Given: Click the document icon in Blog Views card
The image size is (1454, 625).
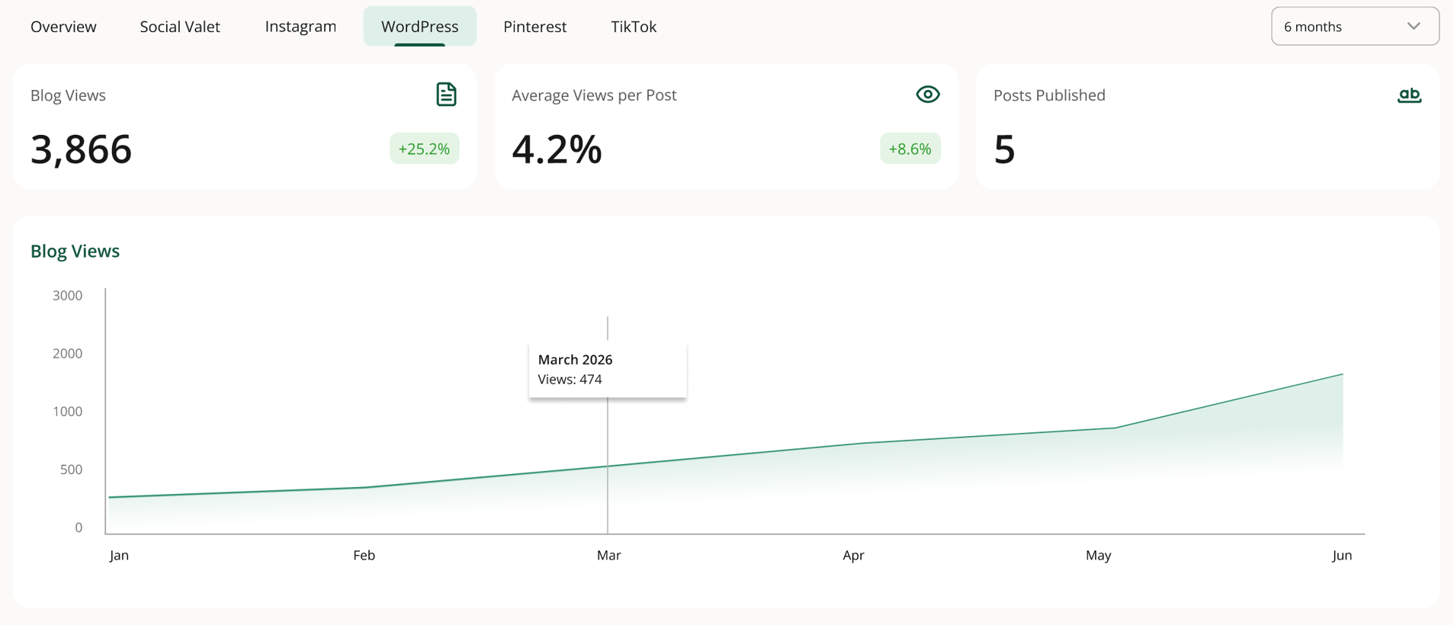Looking at the screenshot, I should [x=446, y=95].
